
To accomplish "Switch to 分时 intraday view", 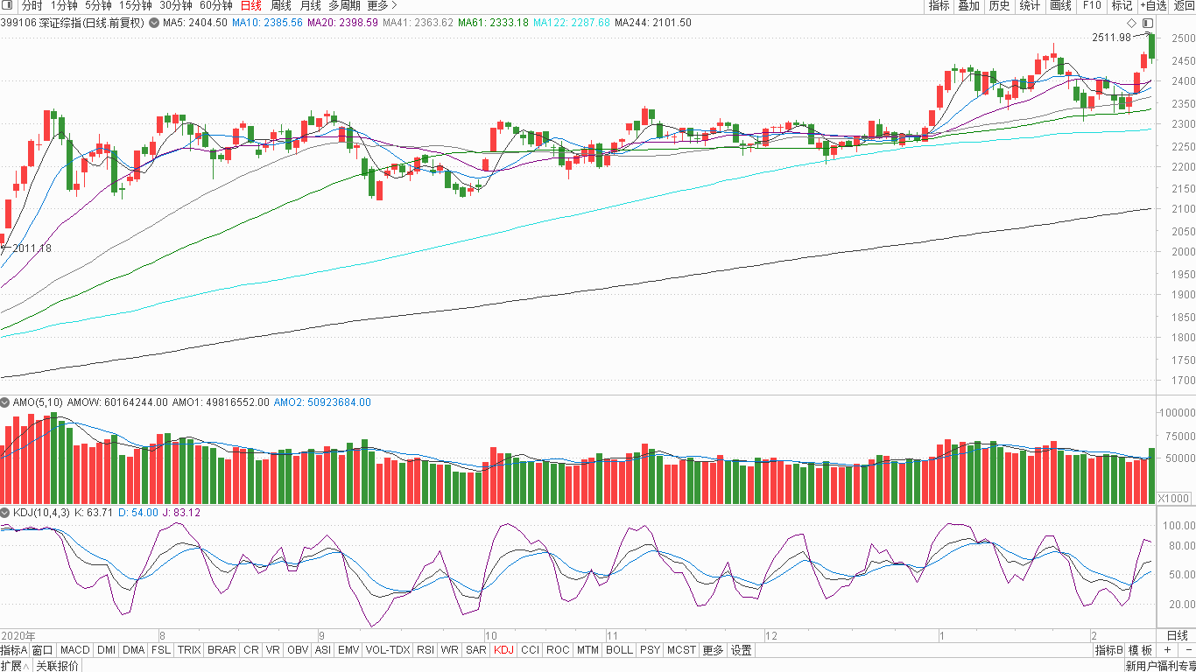I will tap(32, 5).
